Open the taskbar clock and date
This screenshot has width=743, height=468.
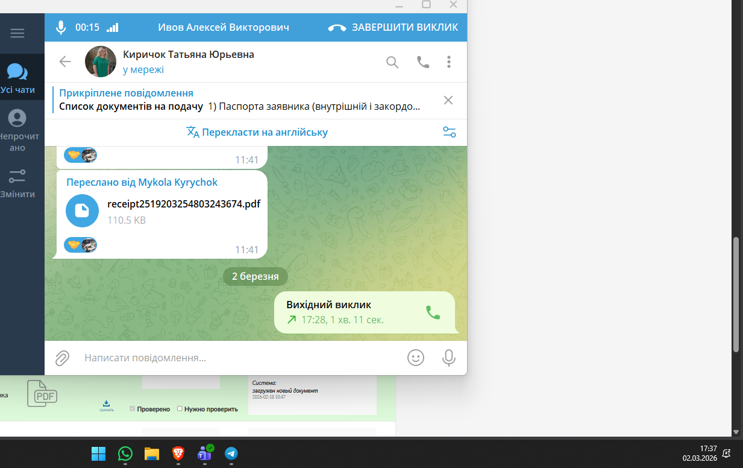700,453
